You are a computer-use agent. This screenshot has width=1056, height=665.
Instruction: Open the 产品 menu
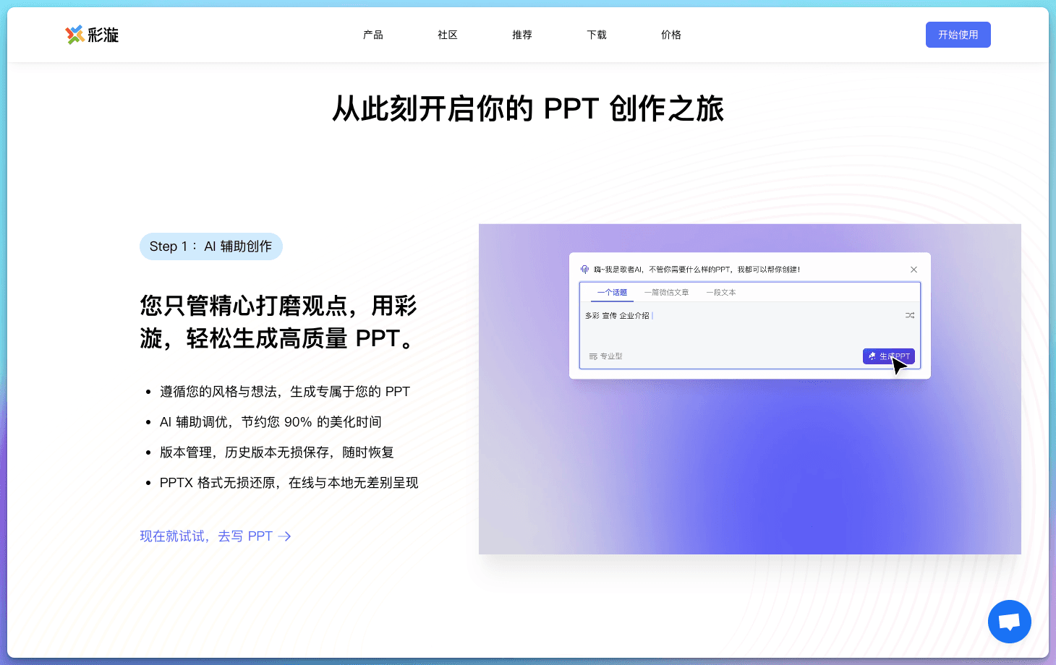(373, 35)
